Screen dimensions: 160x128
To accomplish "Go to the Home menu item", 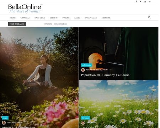I will 13,18.
